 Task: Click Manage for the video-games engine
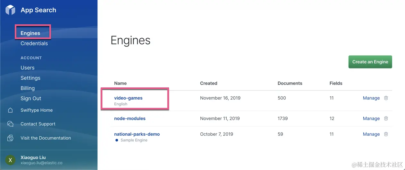tap(371, 98)
